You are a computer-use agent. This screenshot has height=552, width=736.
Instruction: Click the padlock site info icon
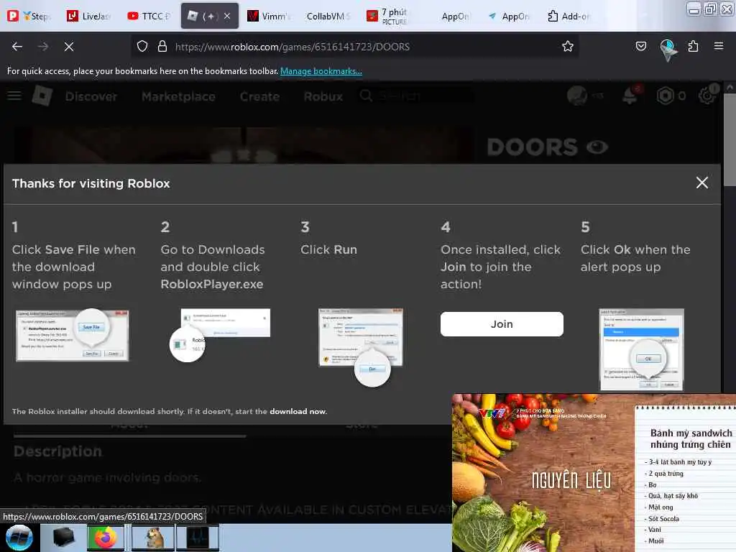(162, 47)
